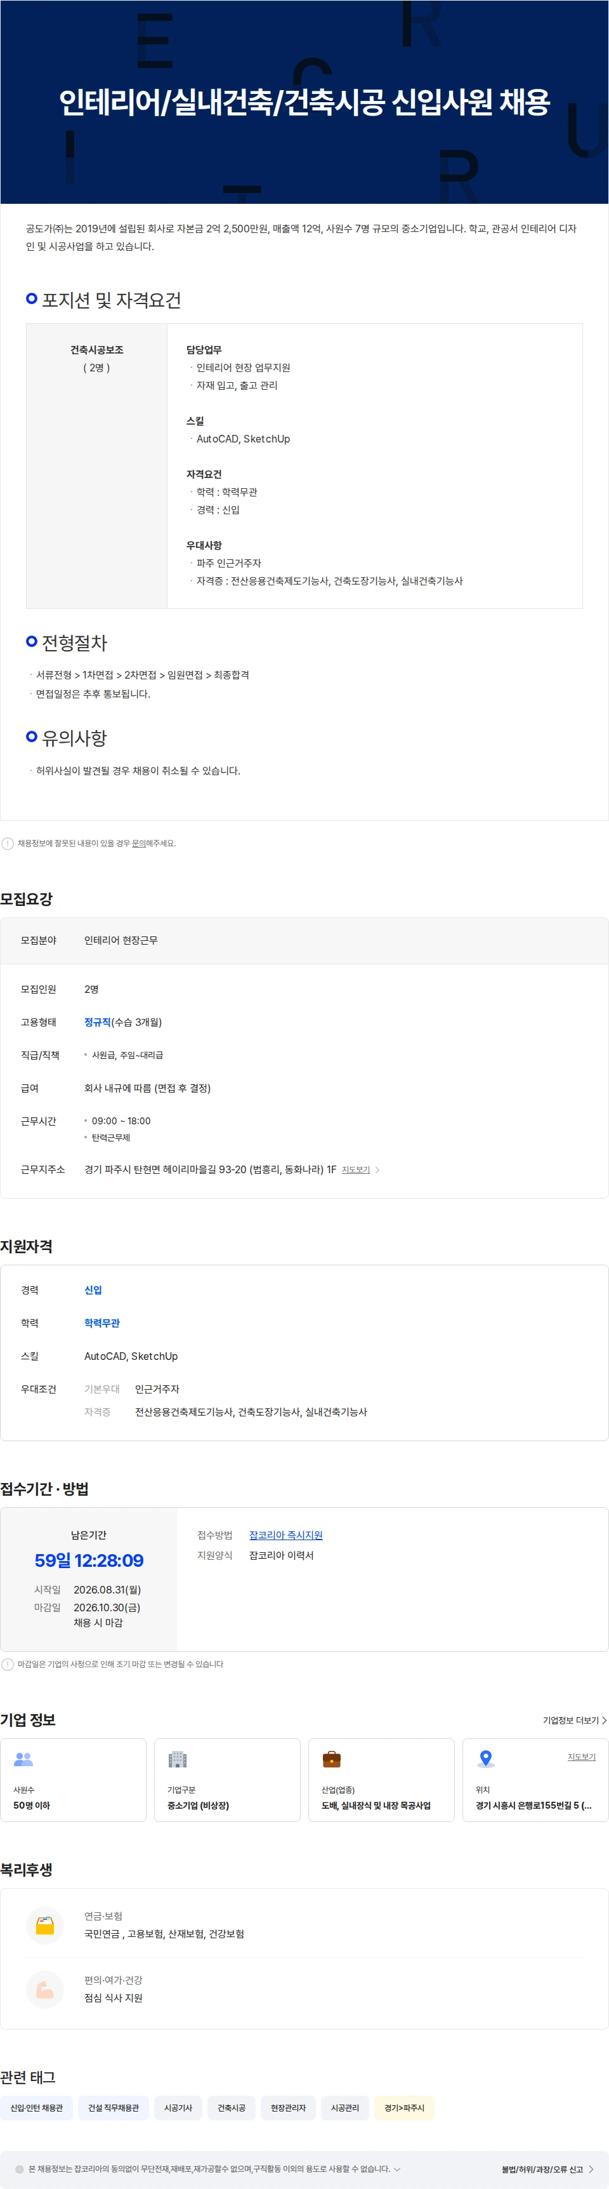Viewport: 609px width, 2189px height.
Task: Select the 시공관리 tag
Action: (345, 2108)
